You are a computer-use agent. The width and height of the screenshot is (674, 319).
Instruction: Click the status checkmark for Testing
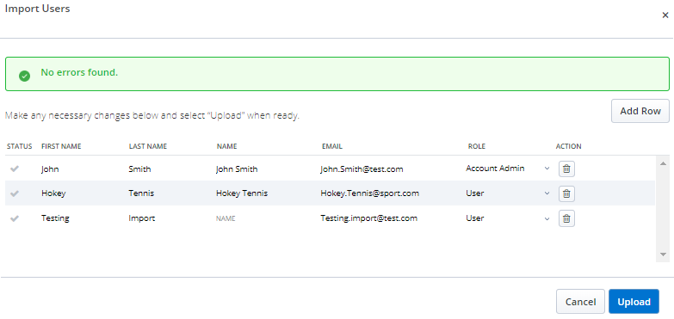tap(15, 218)
